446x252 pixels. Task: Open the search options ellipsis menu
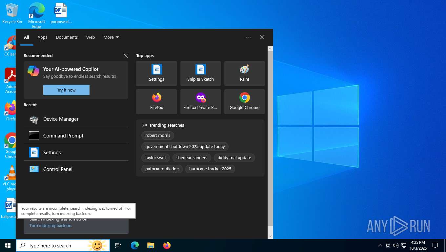point(249,37)
